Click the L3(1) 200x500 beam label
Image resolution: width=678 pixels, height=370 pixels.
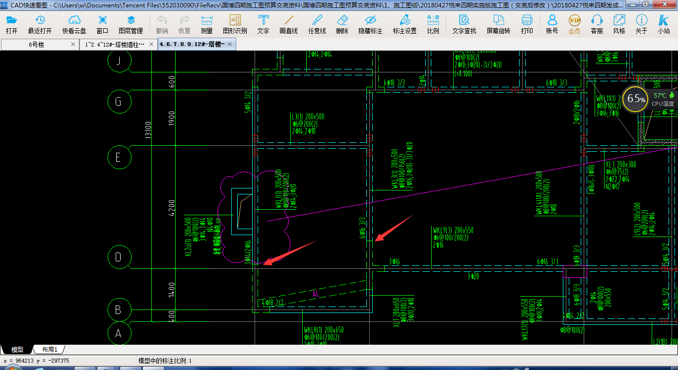308,117
